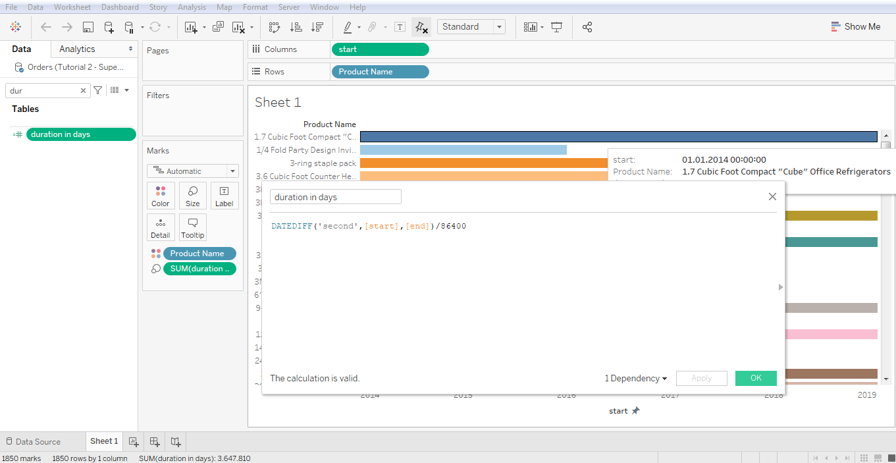Open the Format menu
Image resolution: width=896 pixels, height=463 pixels.
pyautogui.click(x=255, y=7)
